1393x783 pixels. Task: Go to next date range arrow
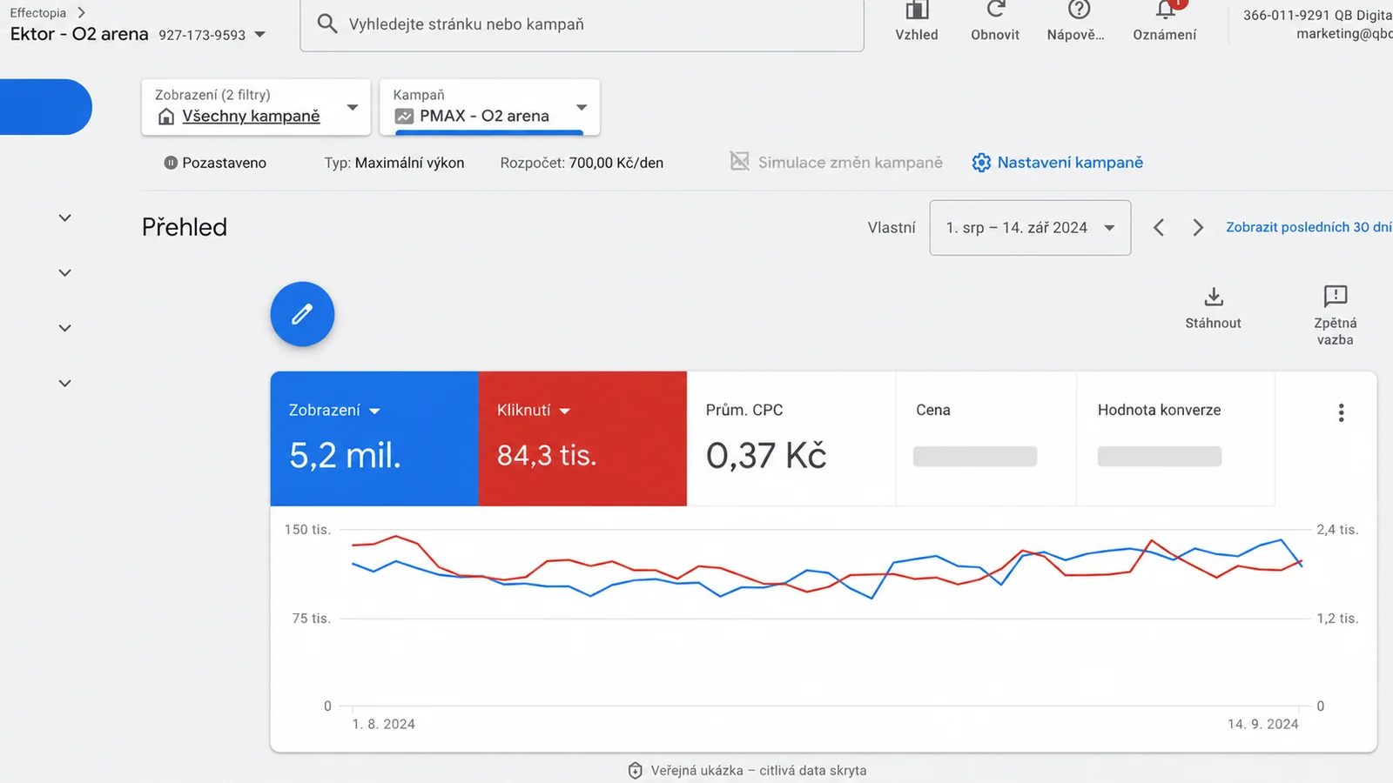[x=1198, y=228]
